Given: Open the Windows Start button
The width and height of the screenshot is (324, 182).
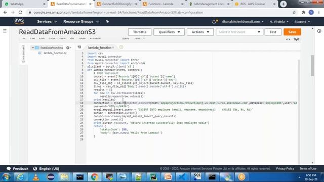Looking at the screenshot, I should [6, 177].
